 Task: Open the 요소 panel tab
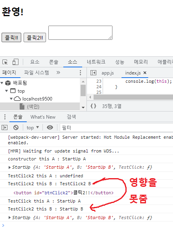pos(35,62)
